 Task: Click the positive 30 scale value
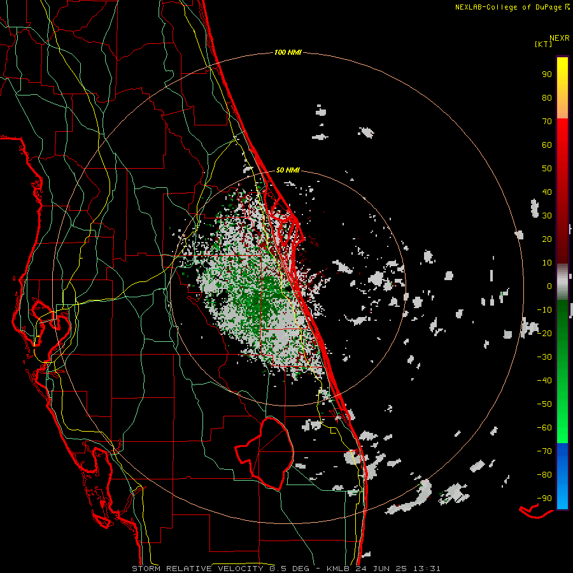coord(547,216)
